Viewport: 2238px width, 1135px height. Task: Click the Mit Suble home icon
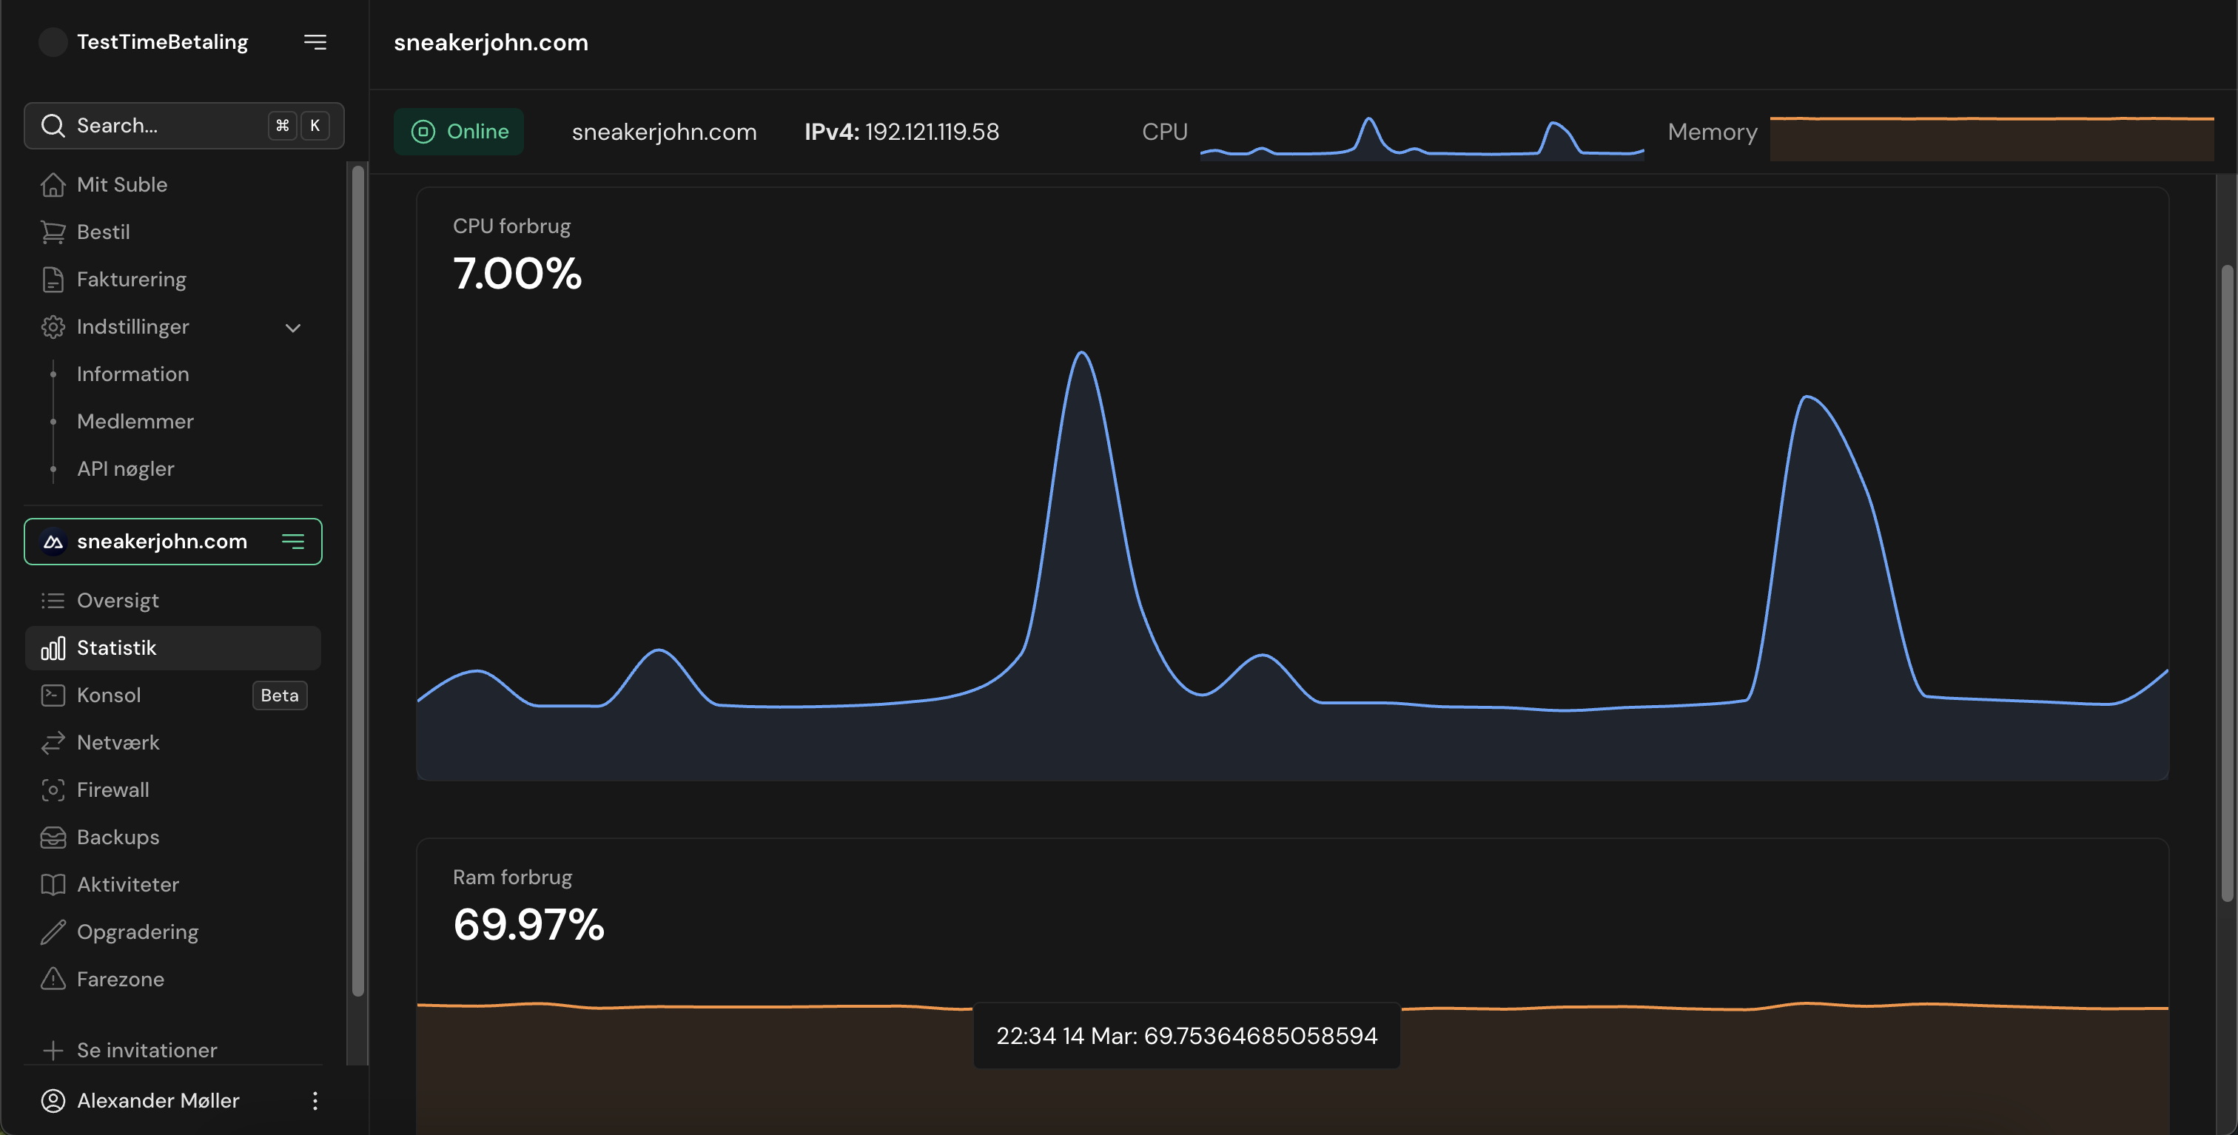pos(53,184)
